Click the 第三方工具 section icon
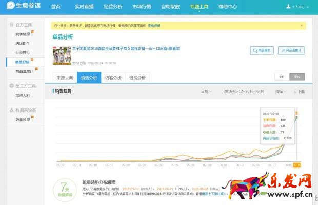 pyautogui.click(x=12, y=86)
